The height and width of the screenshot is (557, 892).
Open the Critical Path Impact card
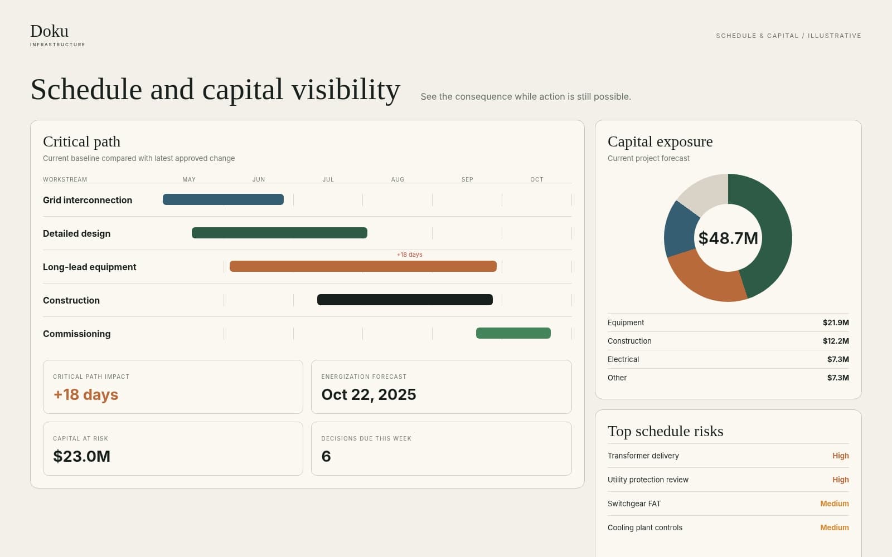(x=173, y=387)
